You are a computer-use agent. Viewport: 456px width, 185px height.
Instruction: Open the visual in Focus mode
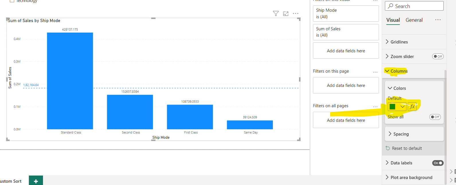click(286, 13)
